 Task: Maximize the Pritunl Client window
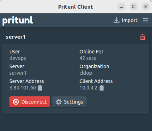coord(134,6)
